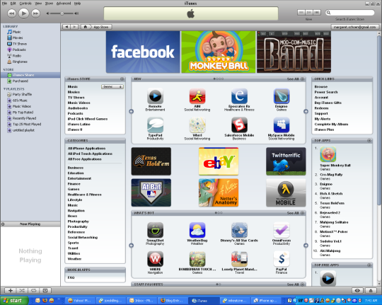Adjust the volume slider
382x305 pixels.
click(x=62, y=13)
